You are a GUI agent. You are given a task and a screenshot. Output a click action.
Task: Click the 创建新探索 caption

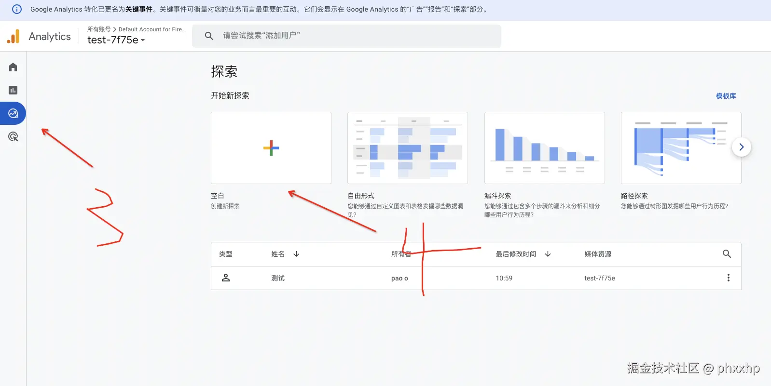[225, 206]
